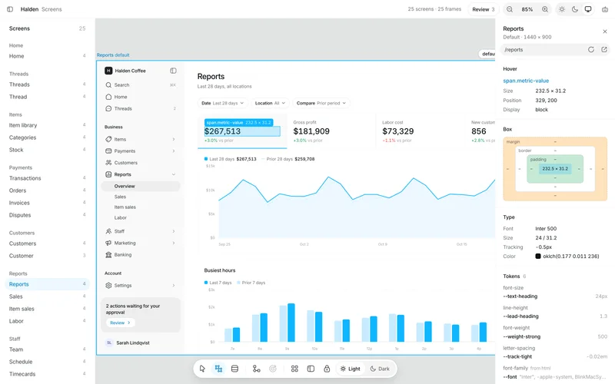Click the --weight-strong token
Image resolution: width=615 pixels, height=384 pixels.
coord(522,336)
